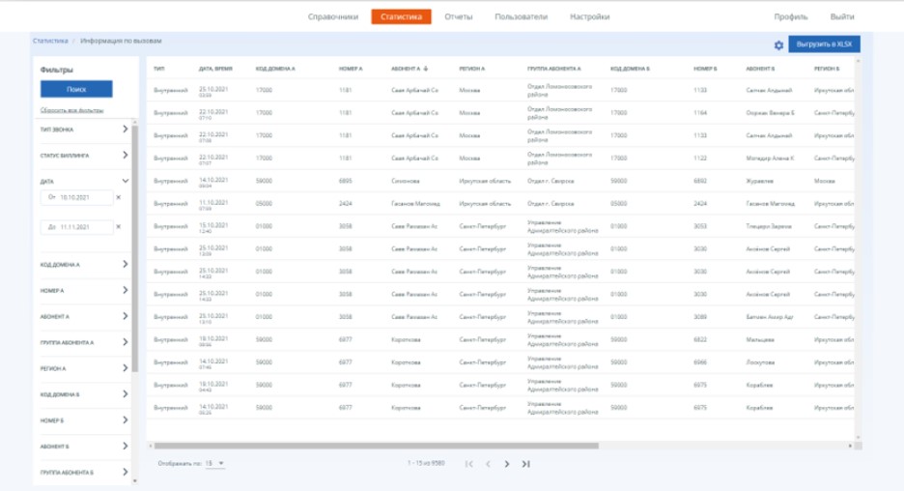Viewport: 904px width, 491px height.
Task: Click the reset all filters link
Action: click(x=71, y=109)
